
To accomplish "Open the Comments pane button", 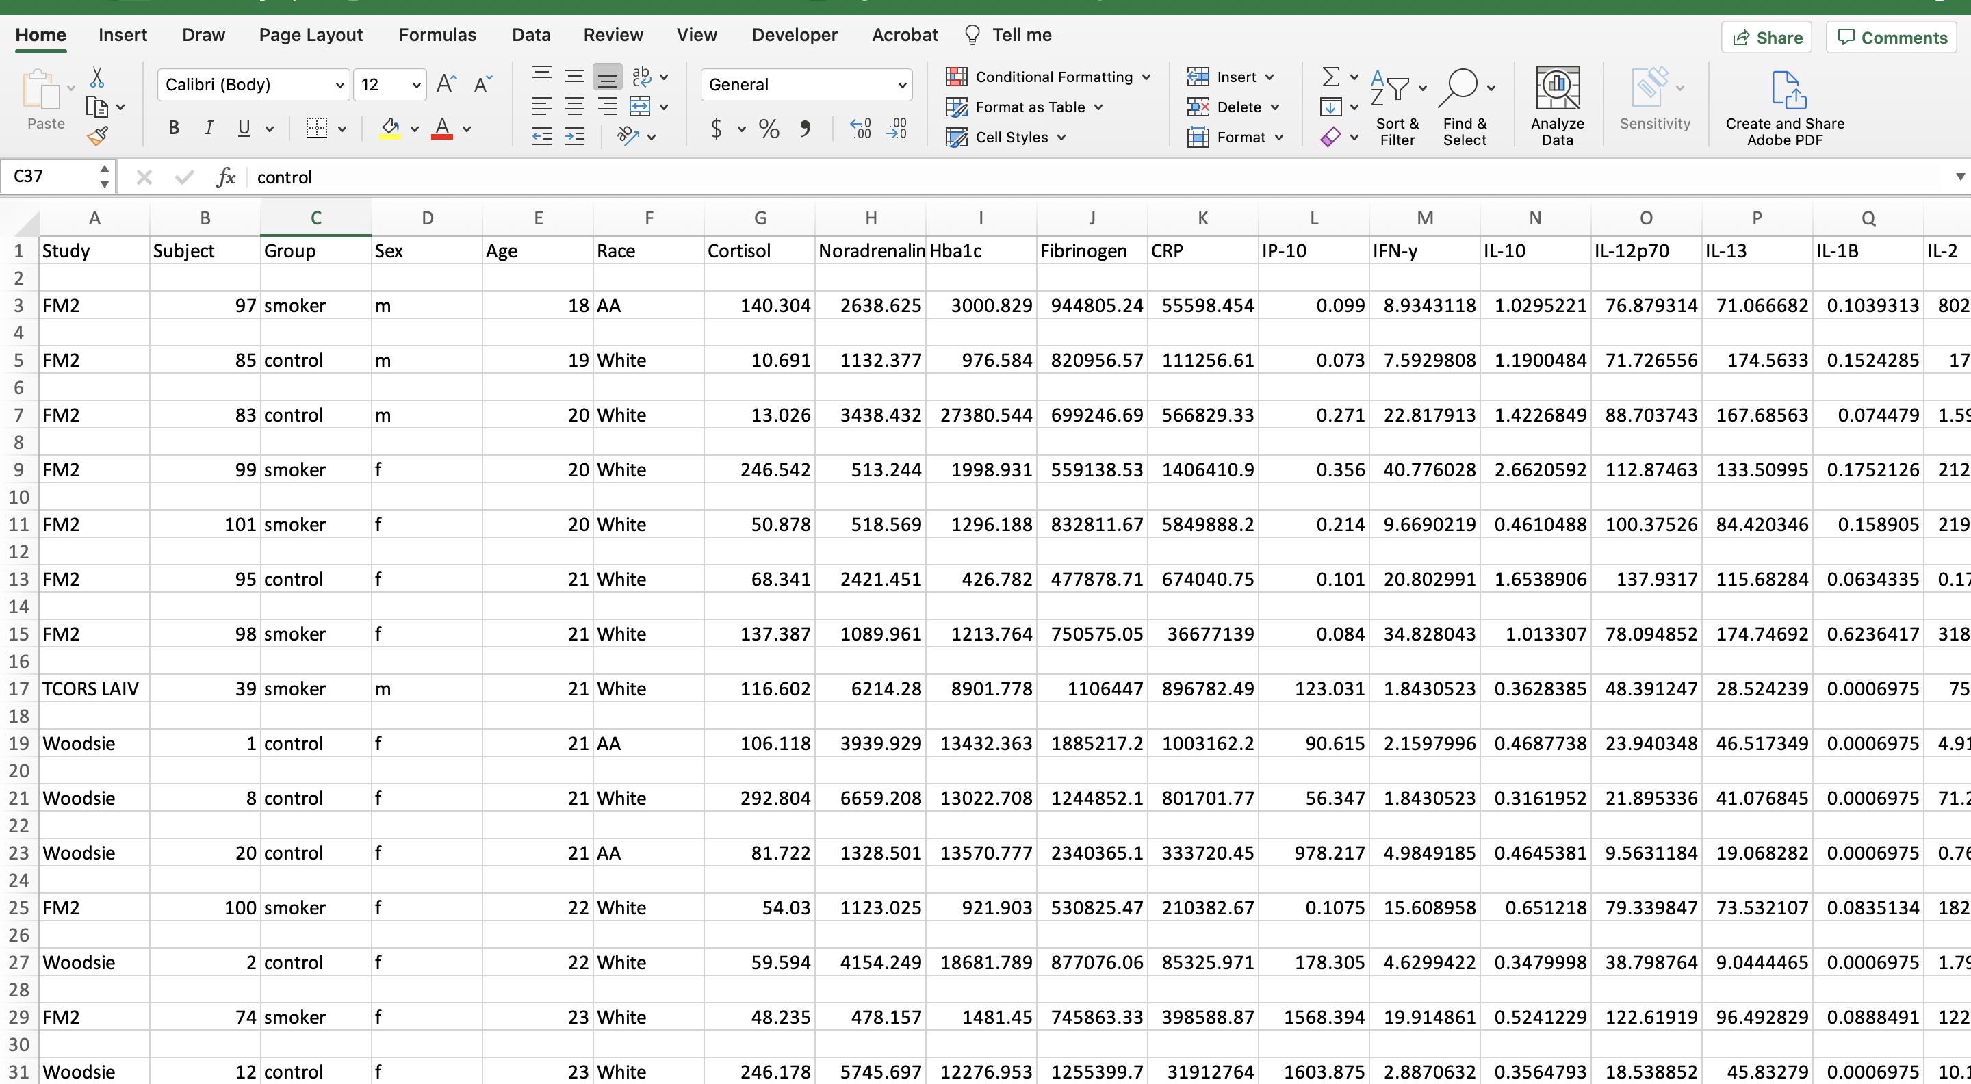I will click(x=1892, y=38).
